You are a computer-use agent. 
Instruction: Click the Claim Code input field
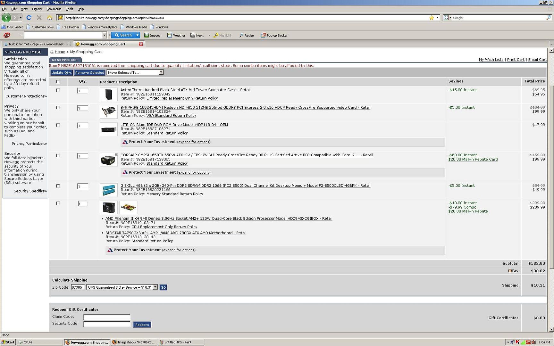[x=107, y=317]
